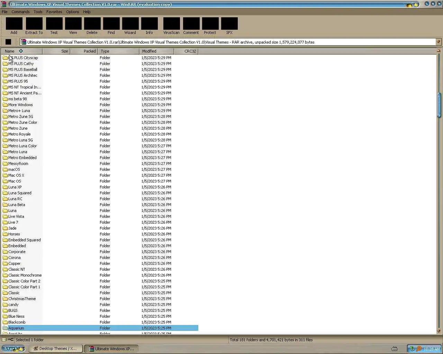Select the Metro Zune Color folder
Image resolution: width=443 pixels, height=354 pixels.
(22, 122)
